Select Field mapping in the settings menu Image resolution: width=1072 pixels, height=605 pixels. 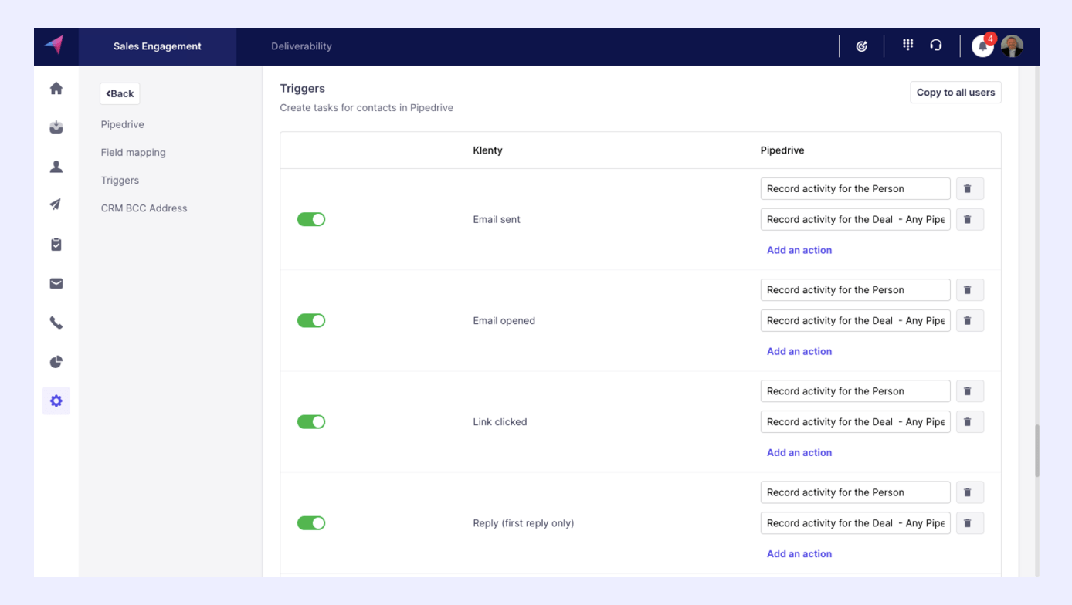(133, 153)
